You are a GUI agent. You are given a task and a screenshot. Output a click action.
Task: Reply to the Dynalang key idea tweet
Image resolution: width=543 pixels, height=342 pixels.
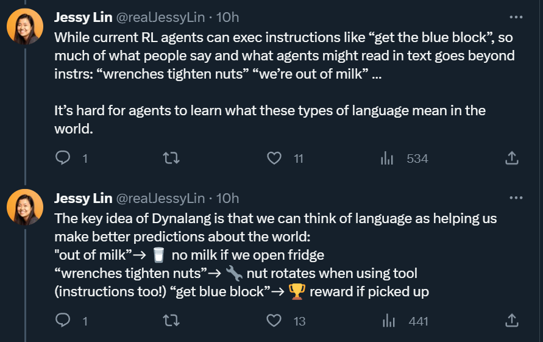(63, 321)
